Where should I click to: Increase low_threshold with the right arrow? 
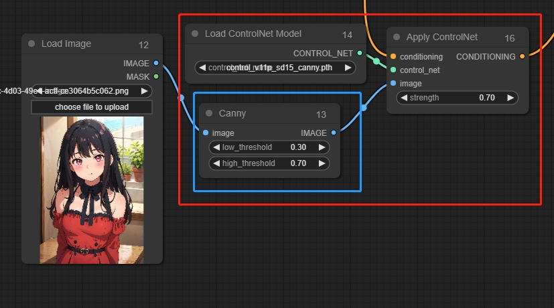322,147
